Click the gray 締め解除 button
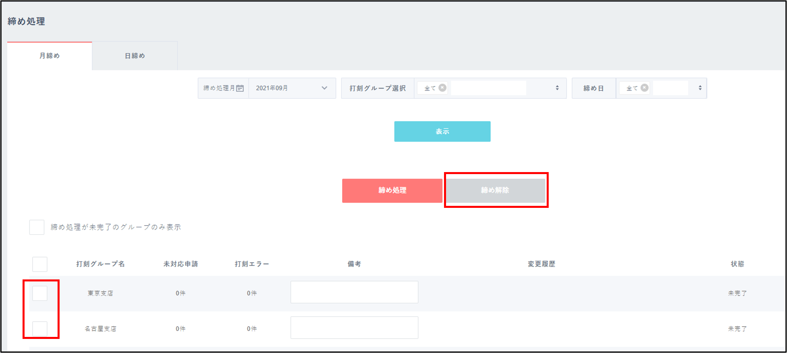The image size is (787, 353). pos(495,191)
